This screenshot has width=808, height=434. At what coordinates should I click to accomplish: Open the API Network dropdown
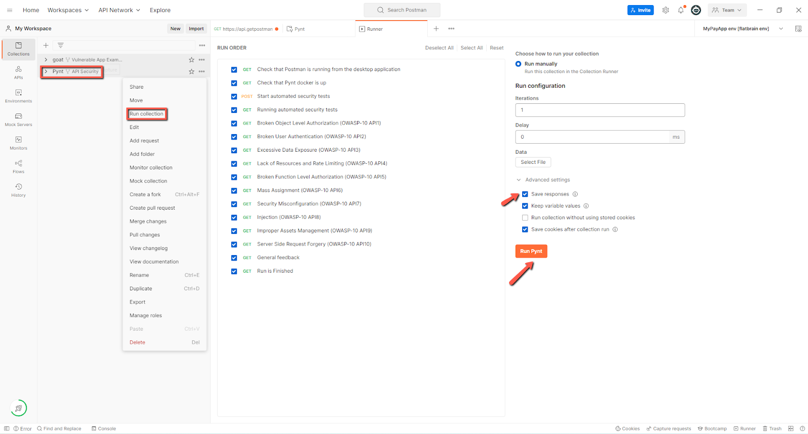(x=119, y=10)
